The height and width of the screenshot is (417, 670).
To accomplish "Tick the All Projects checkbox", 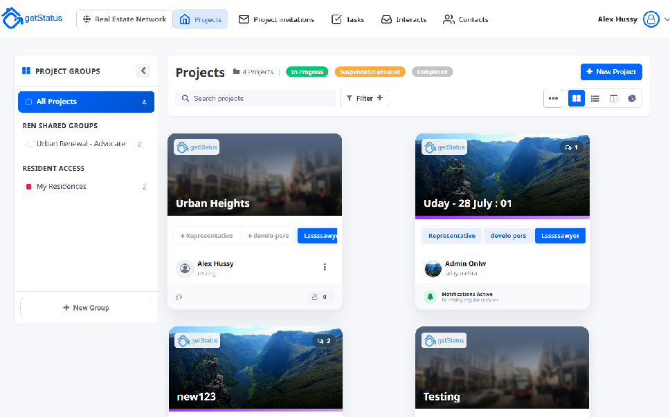I will (x=28, y=102).
